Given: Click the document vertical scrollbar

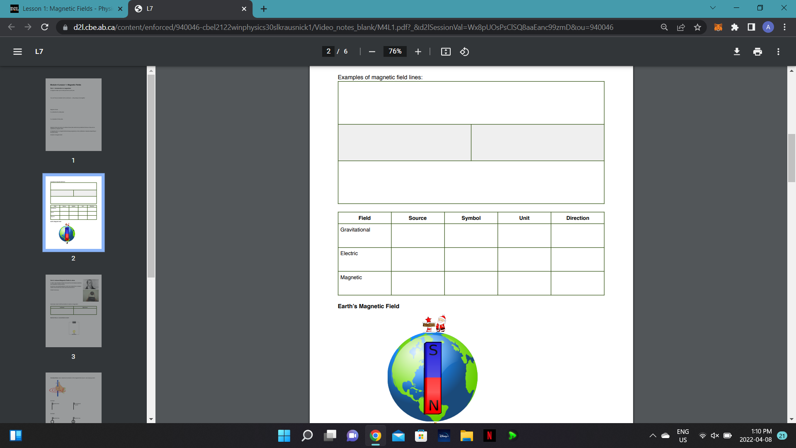Looking at the screenshot, I should pyautogui.click(x=791, y=158).
